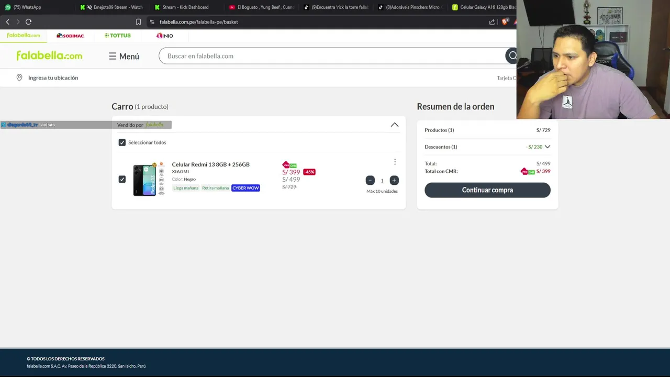Click the browser address bar URL
The width and height of the screenshot is (670, 377).
199,22
